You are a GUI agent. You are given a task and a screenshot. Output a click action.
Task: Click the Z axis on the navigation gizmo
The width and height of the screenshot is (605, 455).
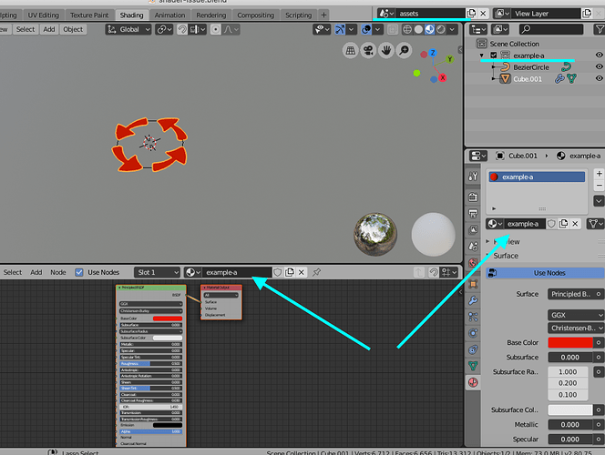point(433,53)
